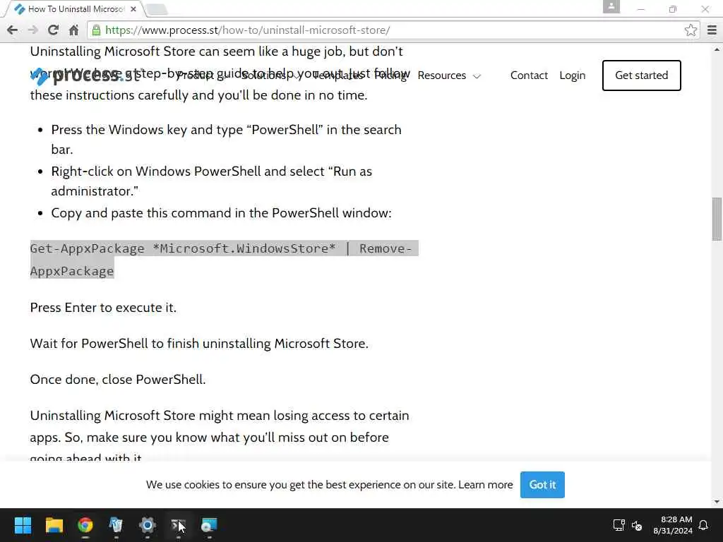Click the green padlock security icon

click(x=96, y=30)
